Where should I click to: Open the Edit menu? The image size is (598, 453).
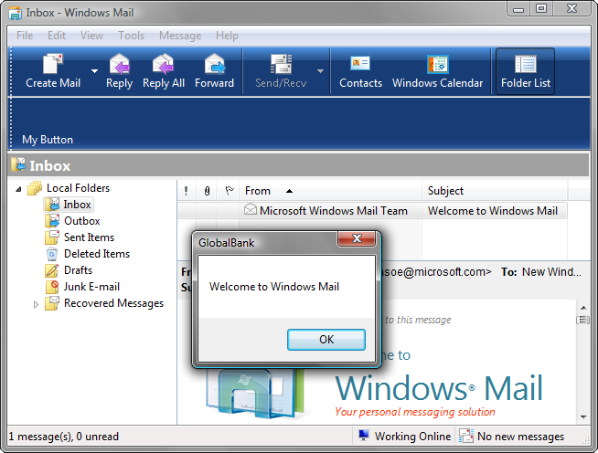pyautogui.click(x=57, y=36)
